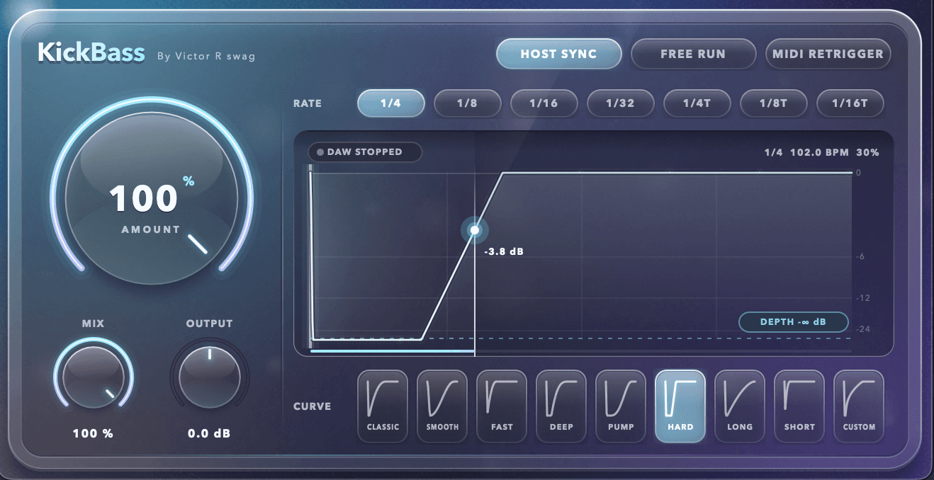
Task: Activate MIDI Retrigger mode
Action: pos(828,54)
